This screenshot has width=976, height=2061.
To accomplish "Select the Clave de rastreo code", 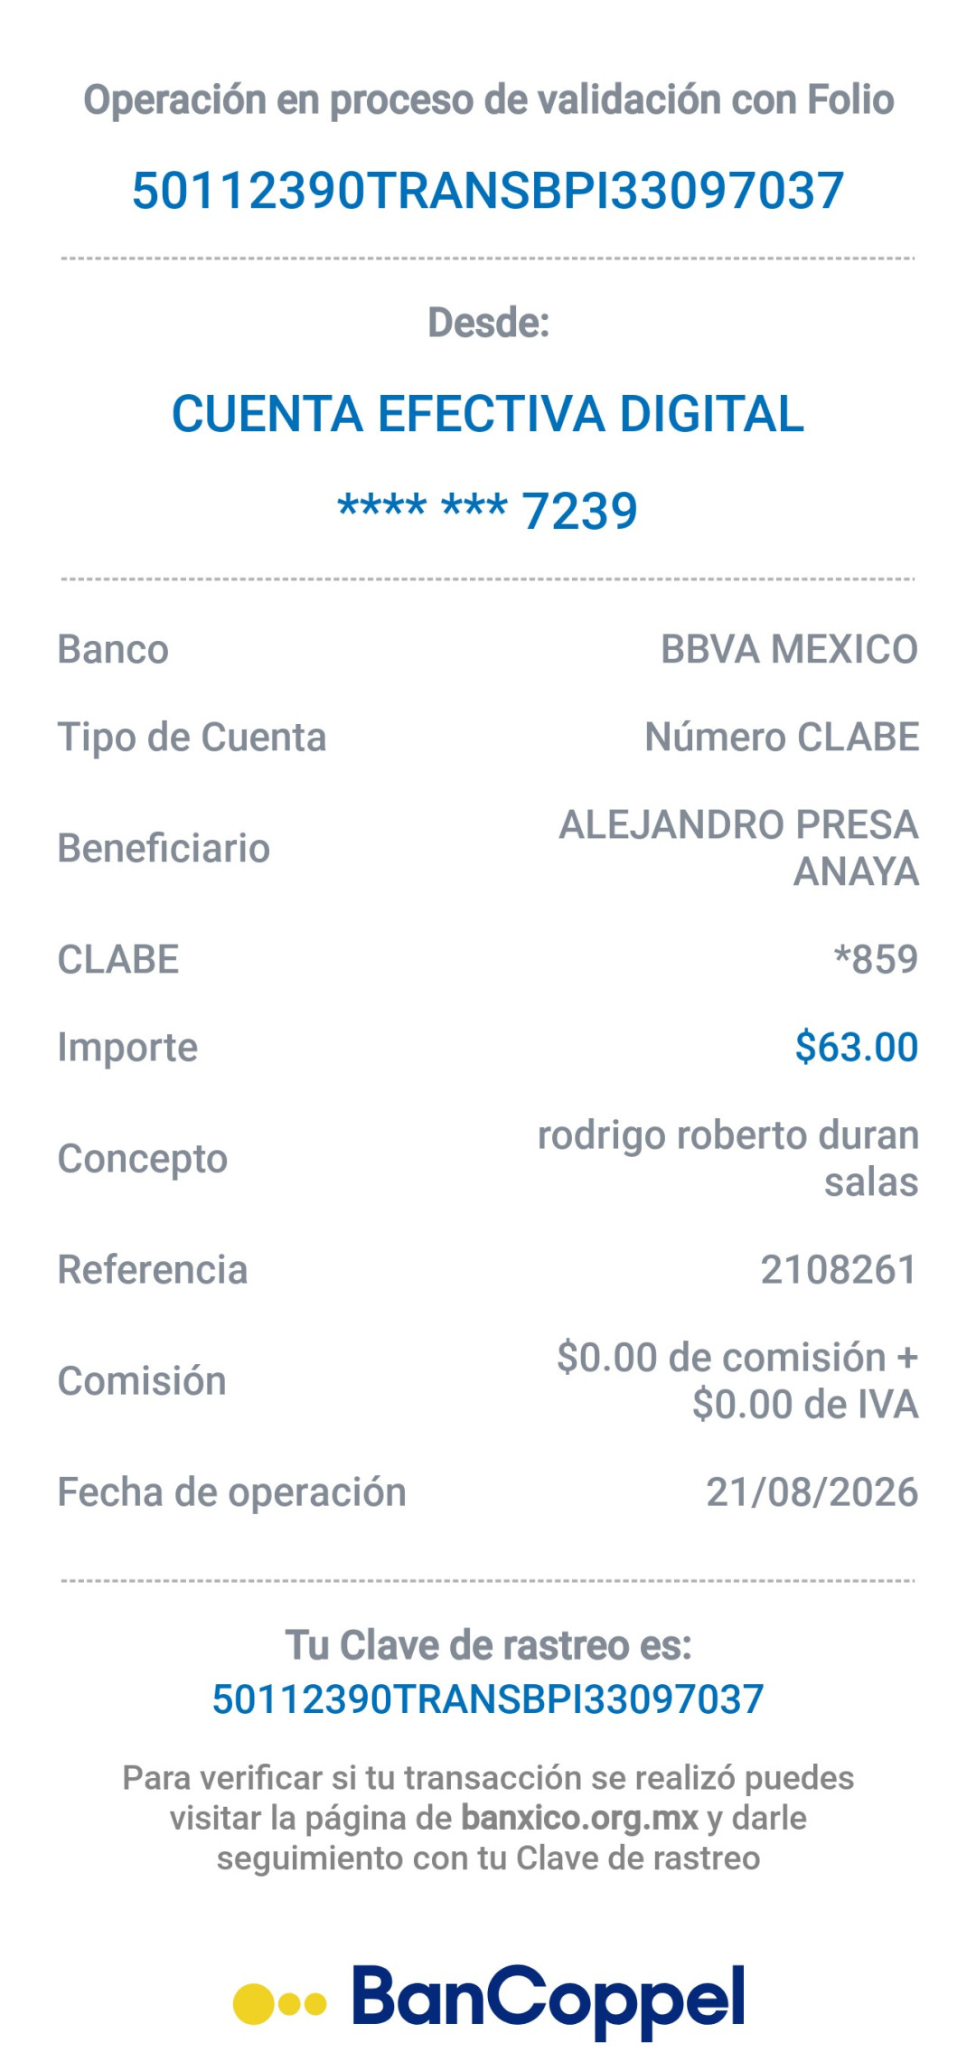I will (488, 1699).
